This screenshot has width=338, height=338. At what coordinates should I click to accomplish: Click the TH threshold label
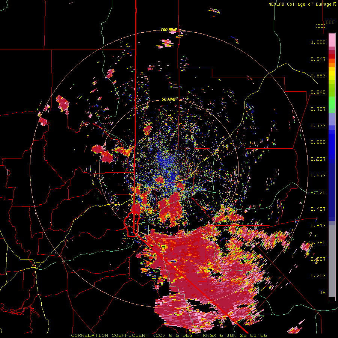pos(323,293)
